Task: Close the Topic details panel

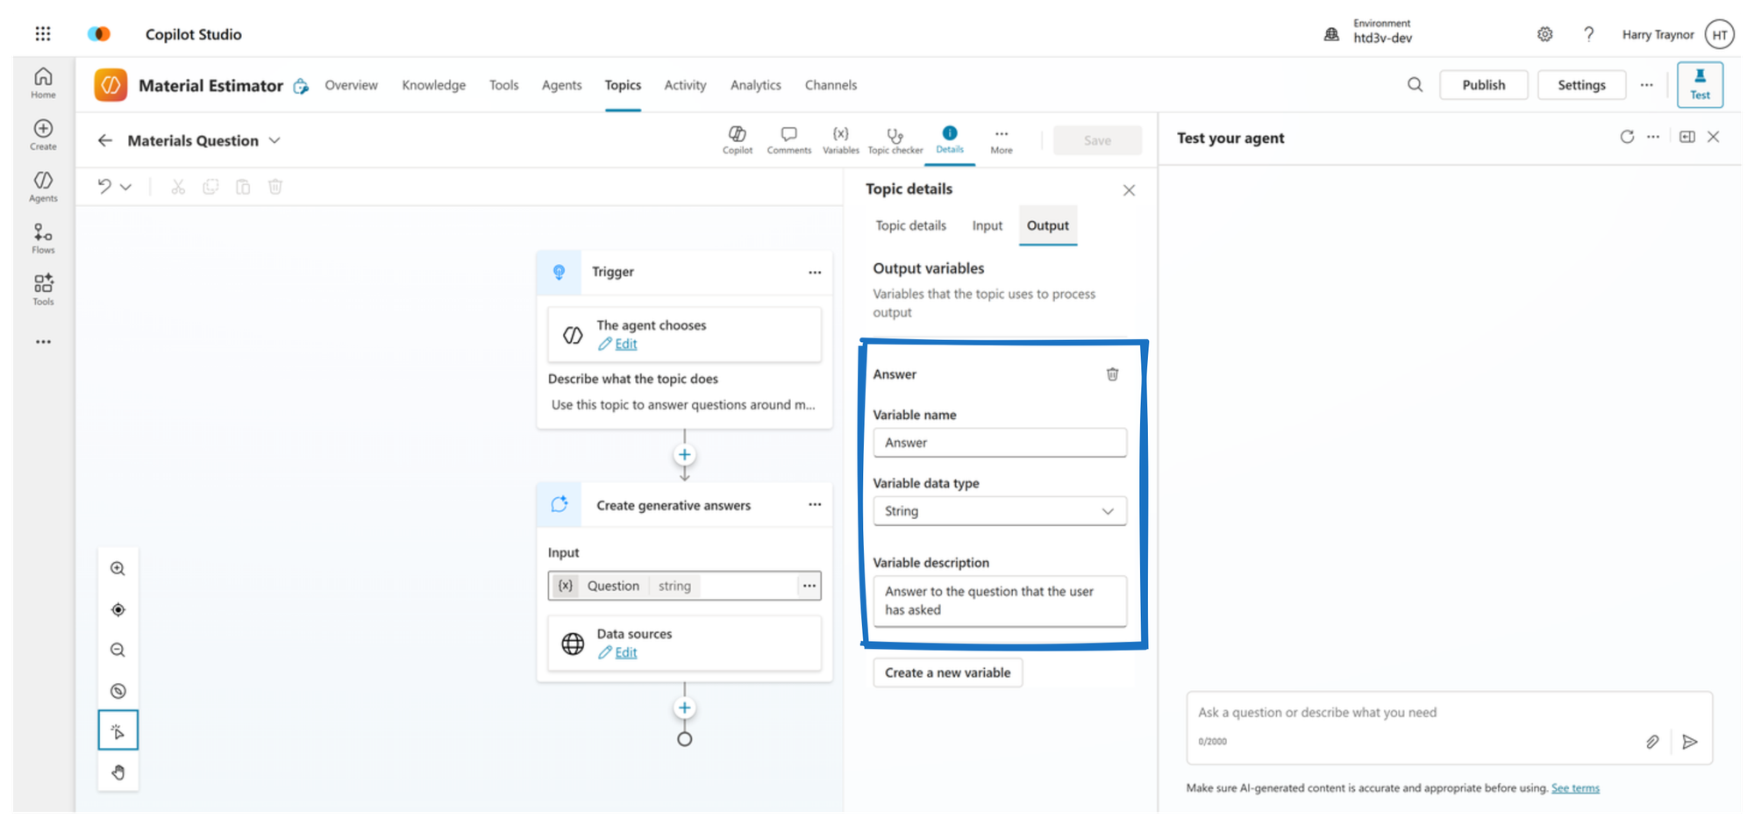Action: click(1129, 190)
